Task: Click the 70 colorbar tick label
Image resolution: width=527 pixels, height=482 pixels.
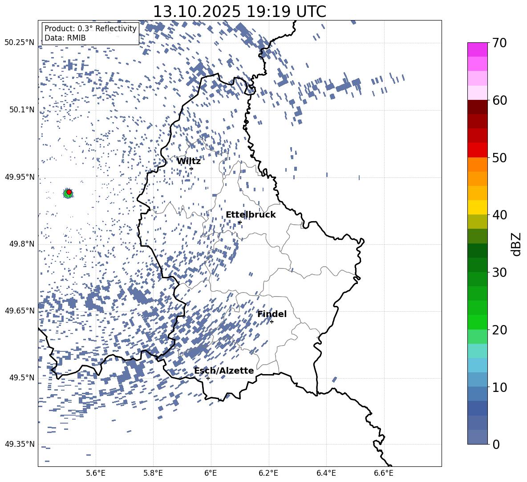Action: pyautogui.click(x=500, y=43)
